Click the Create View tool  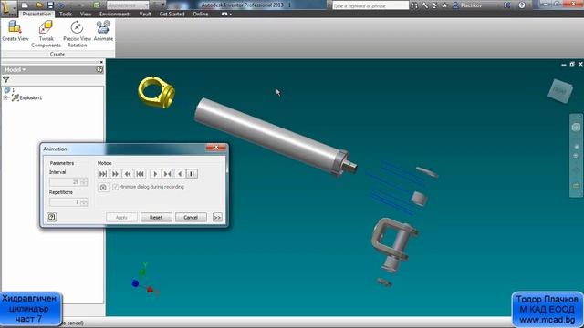(x=16, y=31)
